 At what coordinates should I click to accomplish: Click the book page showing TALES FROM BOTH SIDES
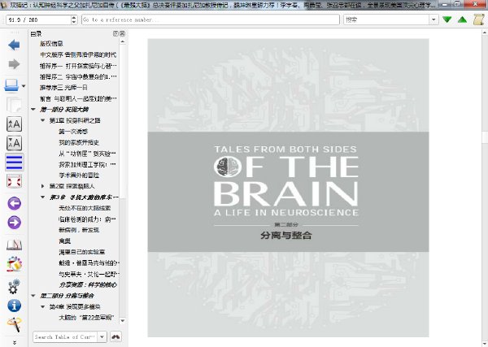pyautogui.click(x=288, y=188)
